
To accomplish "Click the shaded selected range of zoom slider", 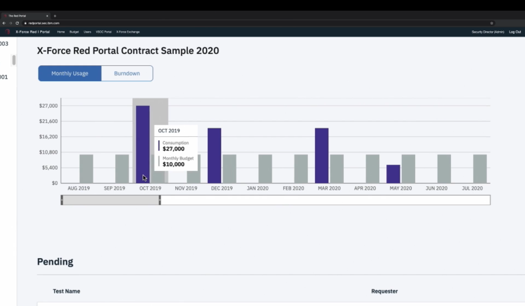I will pos(111,200).
